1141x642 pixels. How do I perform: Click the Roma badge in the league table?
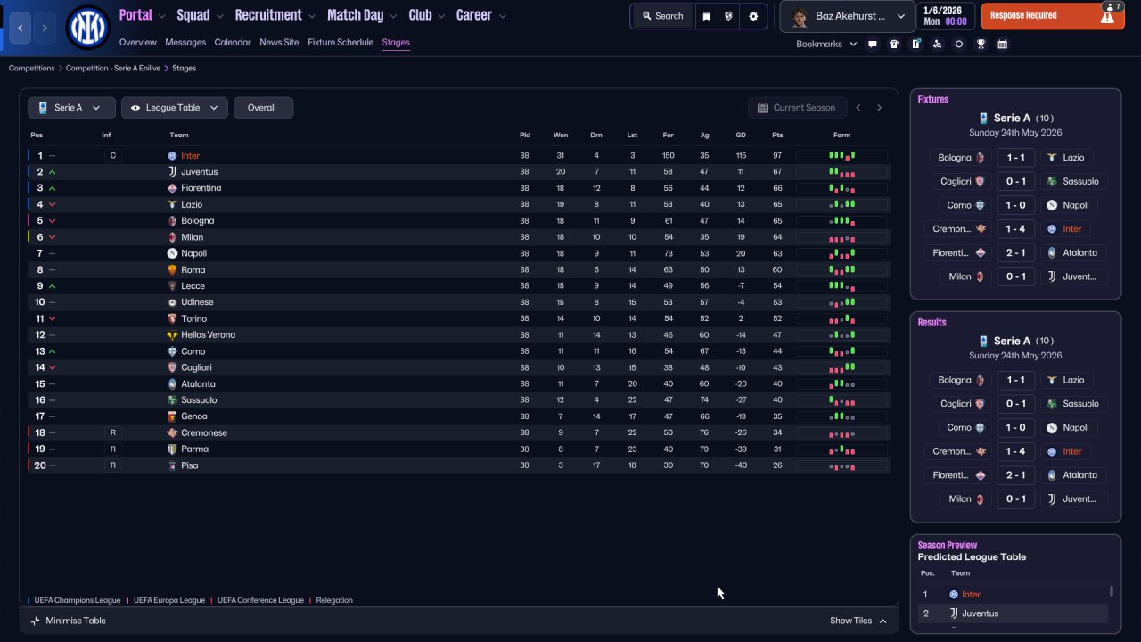coord(172,269)
